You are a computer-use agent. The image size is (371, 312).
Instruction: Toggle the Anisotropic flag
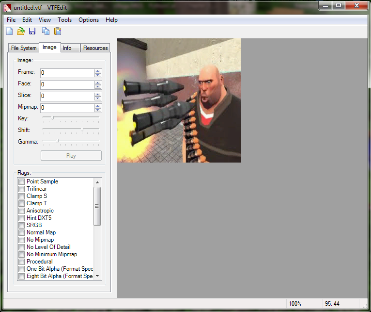click(21, 211)
